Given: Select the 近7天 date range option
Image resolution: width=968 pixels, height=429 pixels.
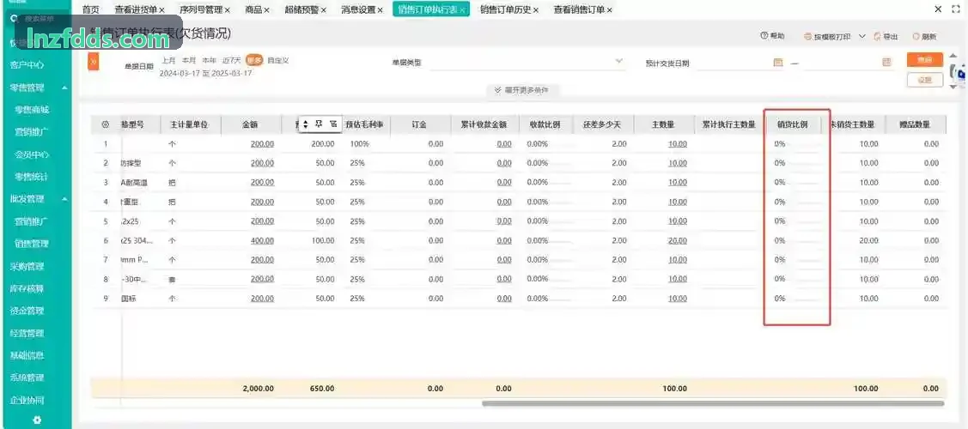Looking at the screenshot, I should [232, 60].
